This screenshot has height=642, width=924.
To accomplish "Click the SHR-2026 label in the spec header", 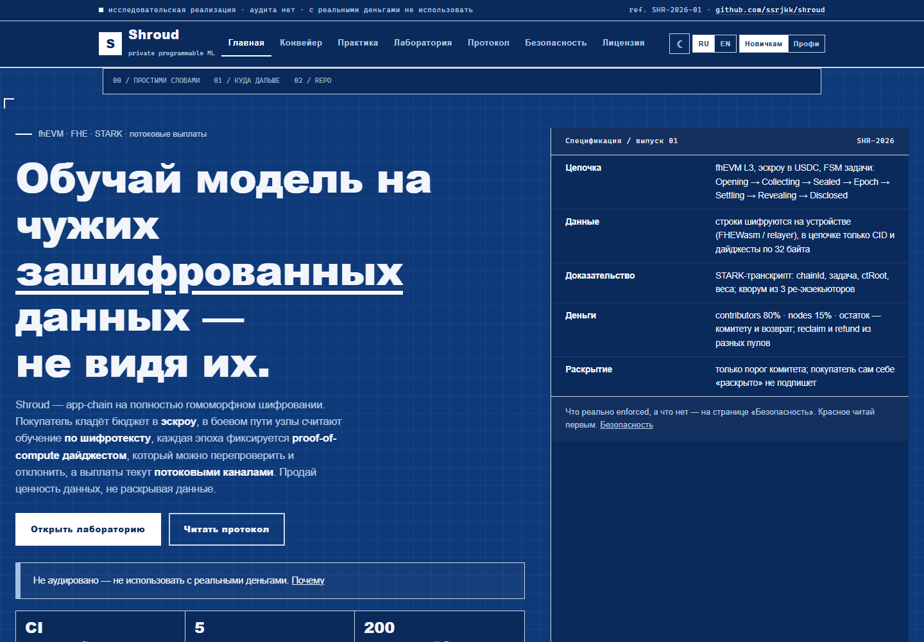I will point(875,141).
